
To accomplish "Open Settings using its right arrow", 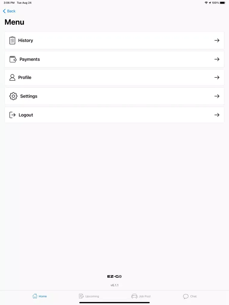I will coord(217,96).
